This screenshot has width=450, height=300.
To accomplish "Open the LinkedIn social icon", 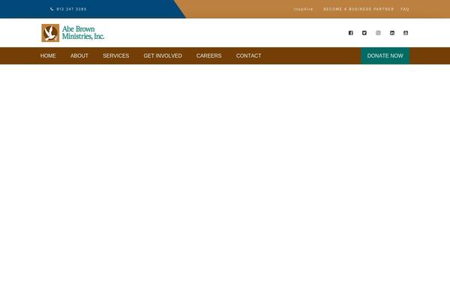I will tap(392, 33).
